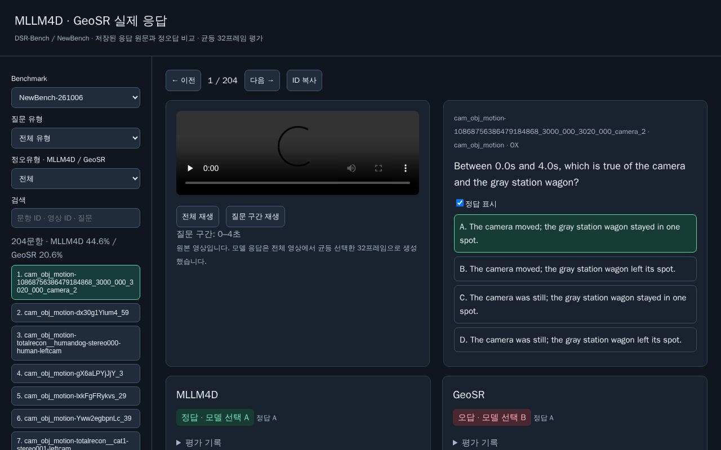The width and height of the screenshot is (721, 450).
Task: Click the 다음 next button
Action: coord(262,80)
